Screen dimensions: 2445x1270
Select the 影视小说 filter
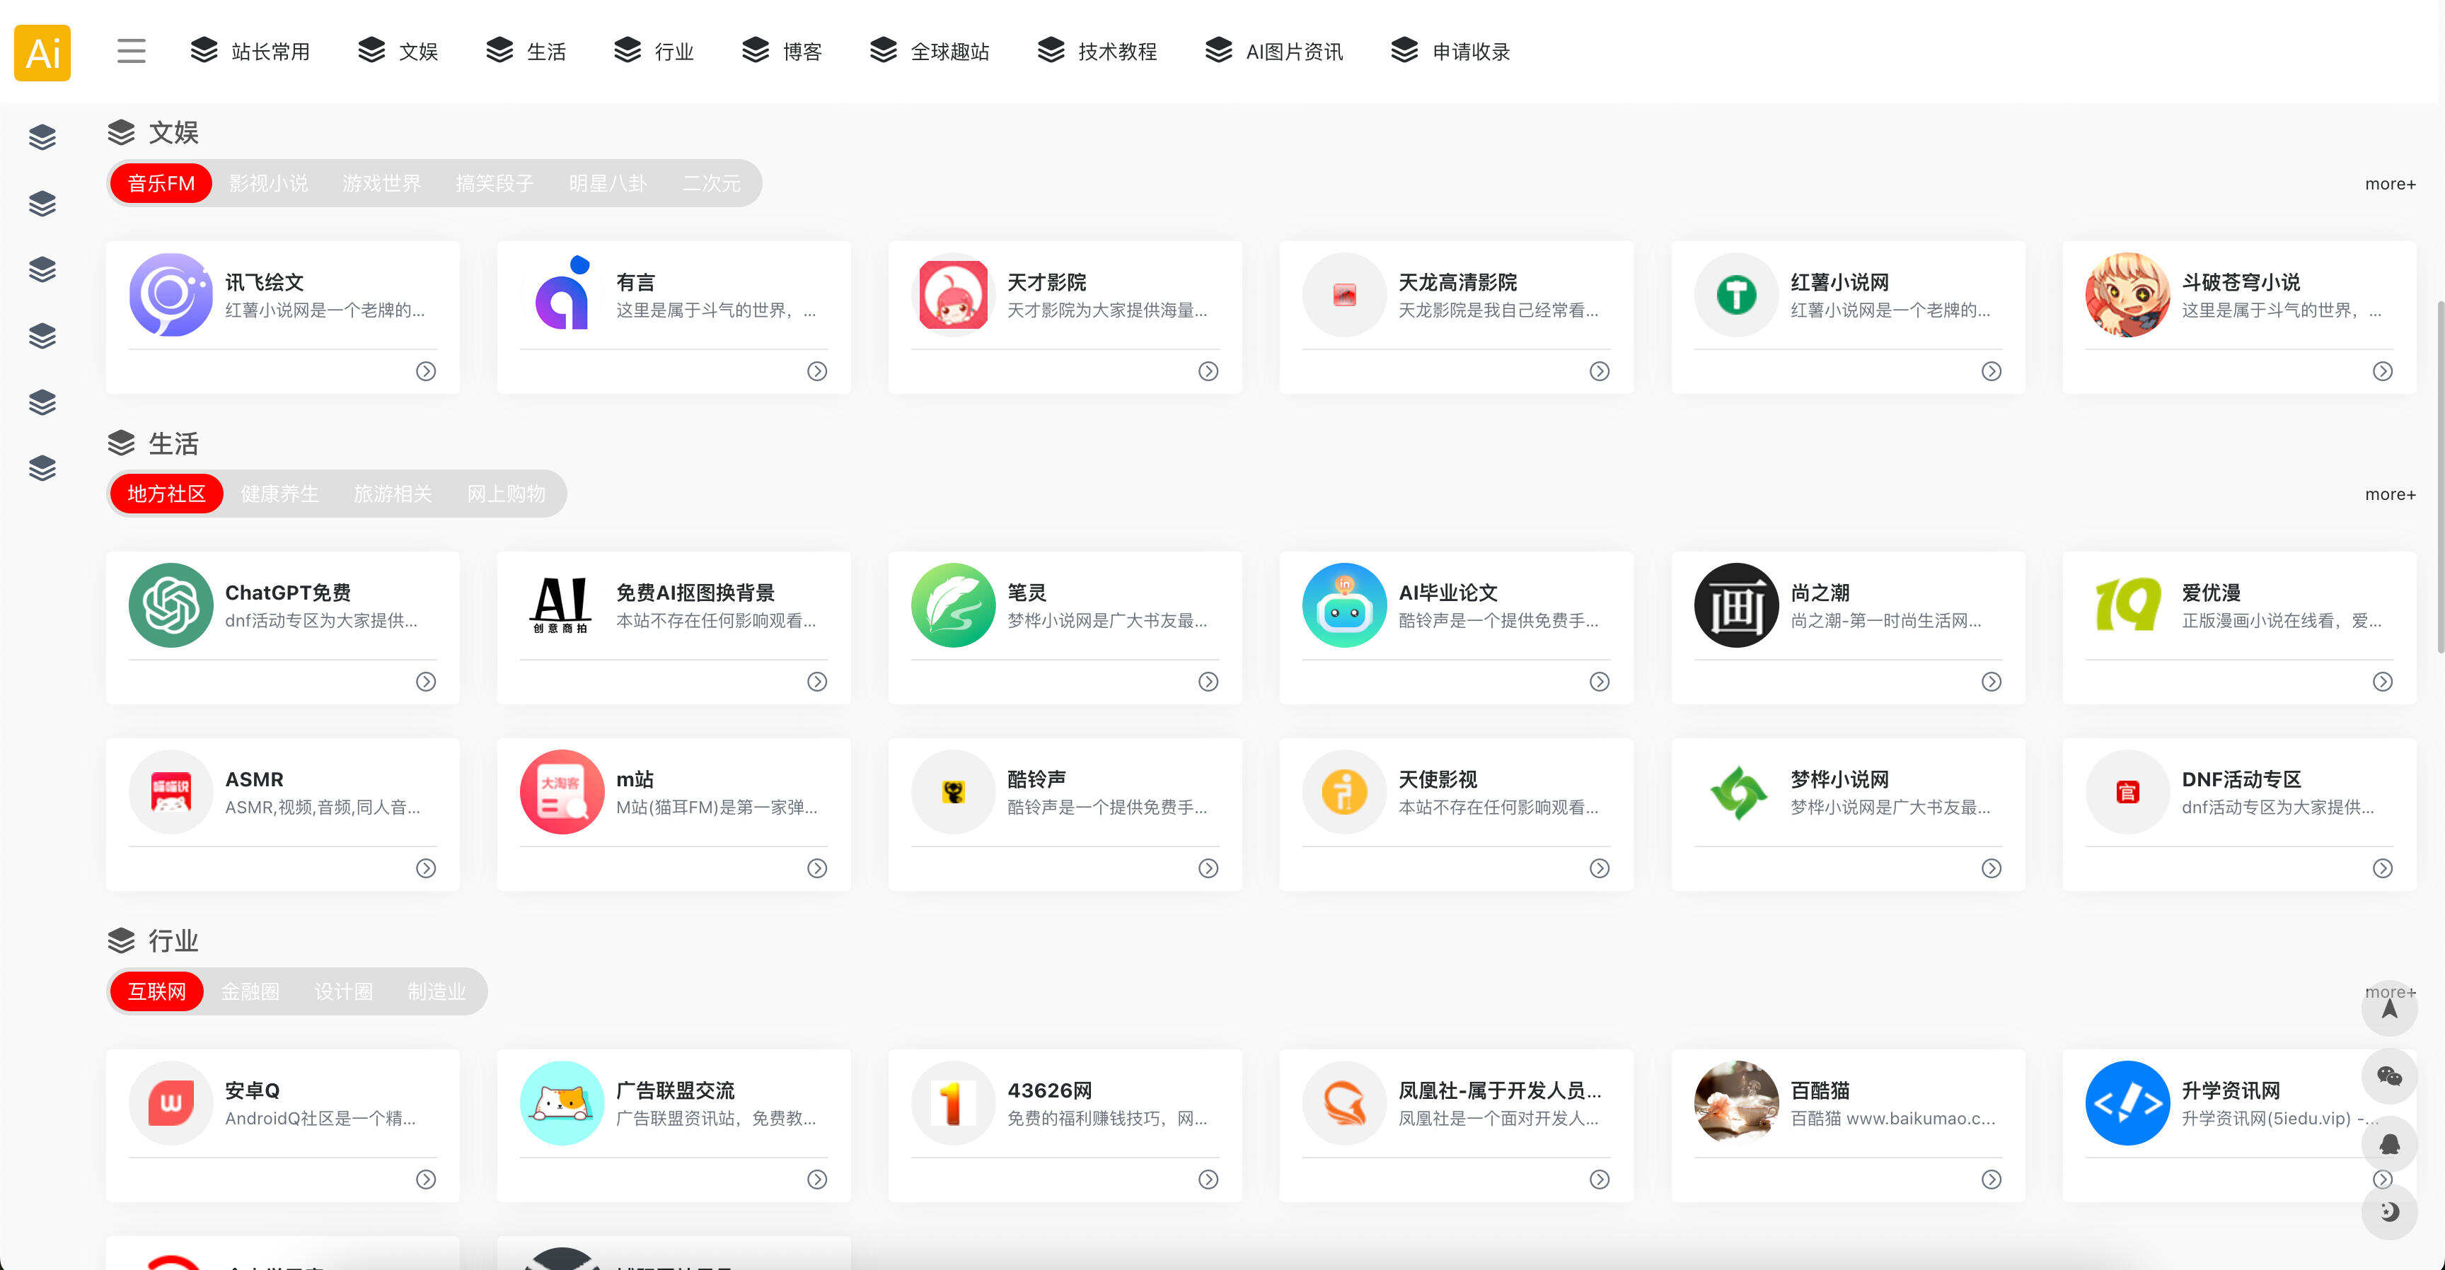(269, 183)
